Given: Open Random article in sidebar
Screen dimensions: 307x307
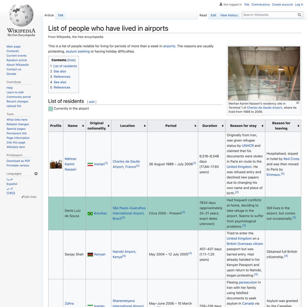Looking at the screenshot, I should click(x=17, y=60).
